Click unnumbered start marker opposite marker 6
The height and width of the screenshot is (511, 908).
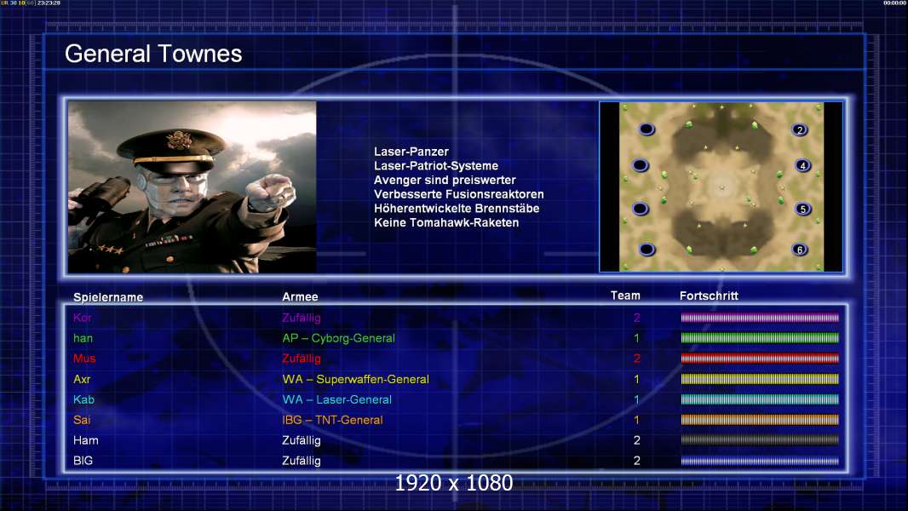647,250
